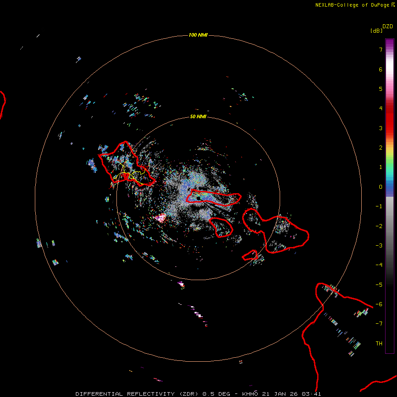Click the pink-white echo cluster southwest of radar
The image size is (397, 397).
pos(161,218)
